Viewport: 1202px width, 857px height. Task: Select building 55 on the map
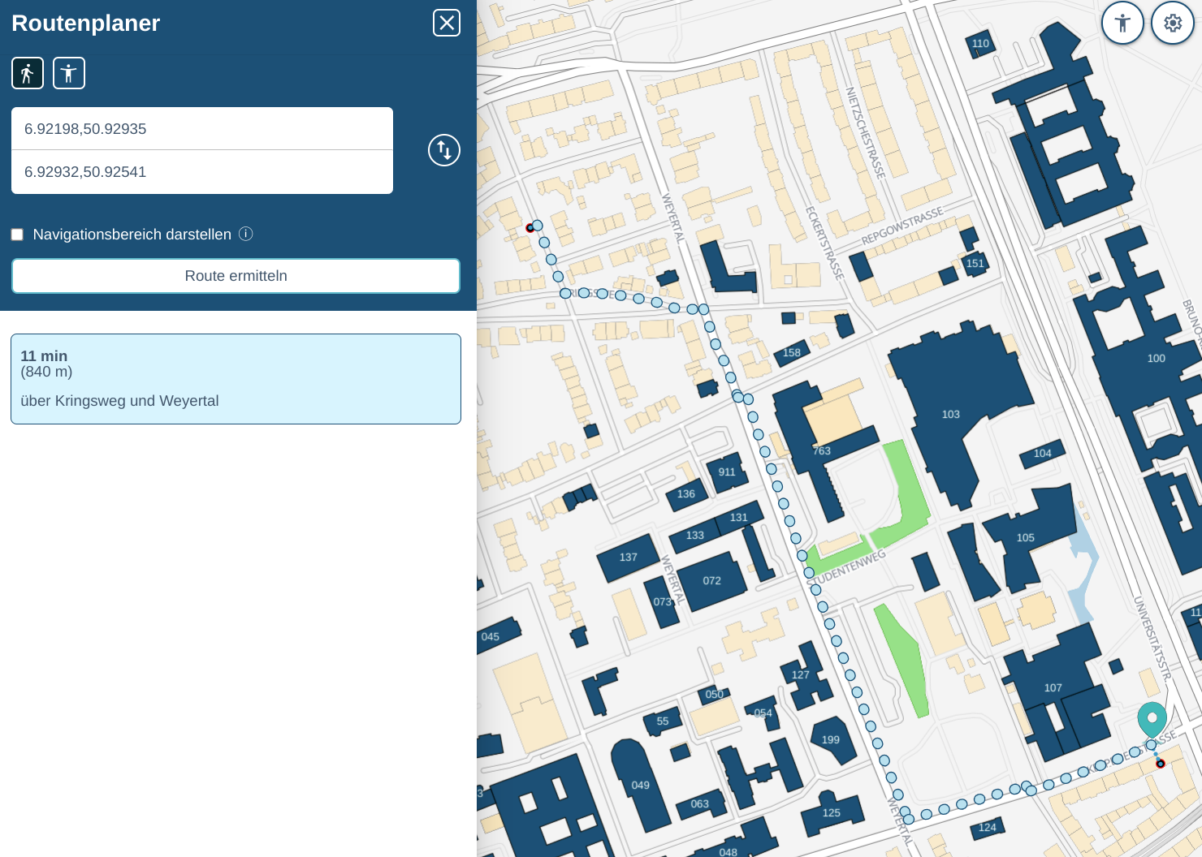[x=663, y=721]
